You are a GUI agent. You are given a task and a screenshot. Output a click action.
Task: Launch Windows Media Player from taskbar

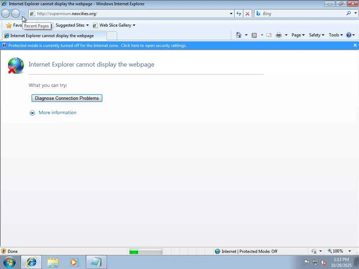pyautogui.click(x=74, y=262)
